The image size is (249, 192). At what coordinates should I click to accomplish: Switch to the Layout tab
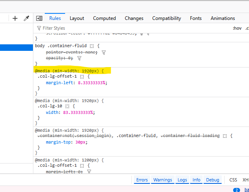[x=77, y=18]
